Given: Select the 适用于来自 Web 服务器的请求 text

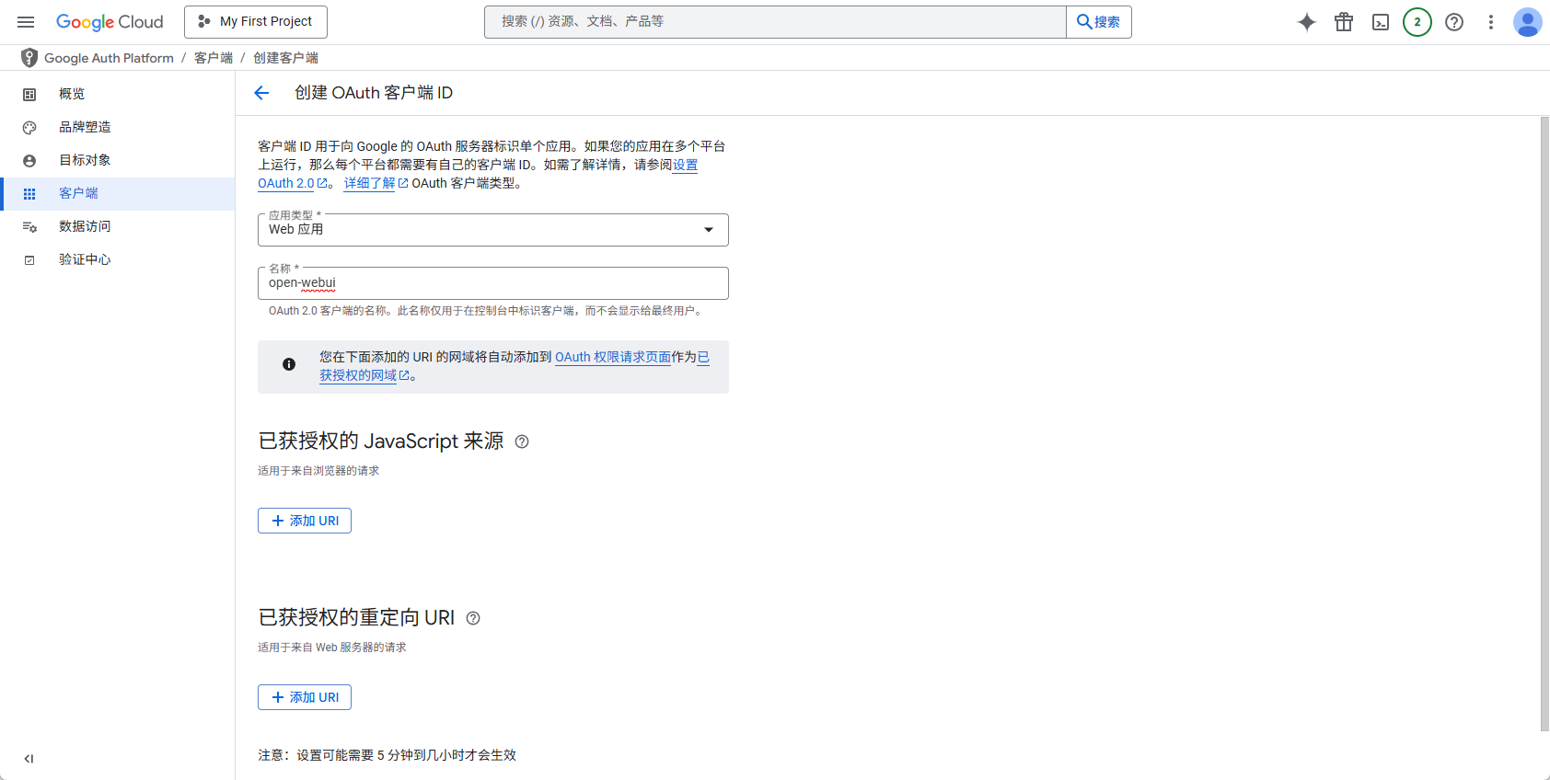Looking at the screenshot, I should click(x=332, y=648).
